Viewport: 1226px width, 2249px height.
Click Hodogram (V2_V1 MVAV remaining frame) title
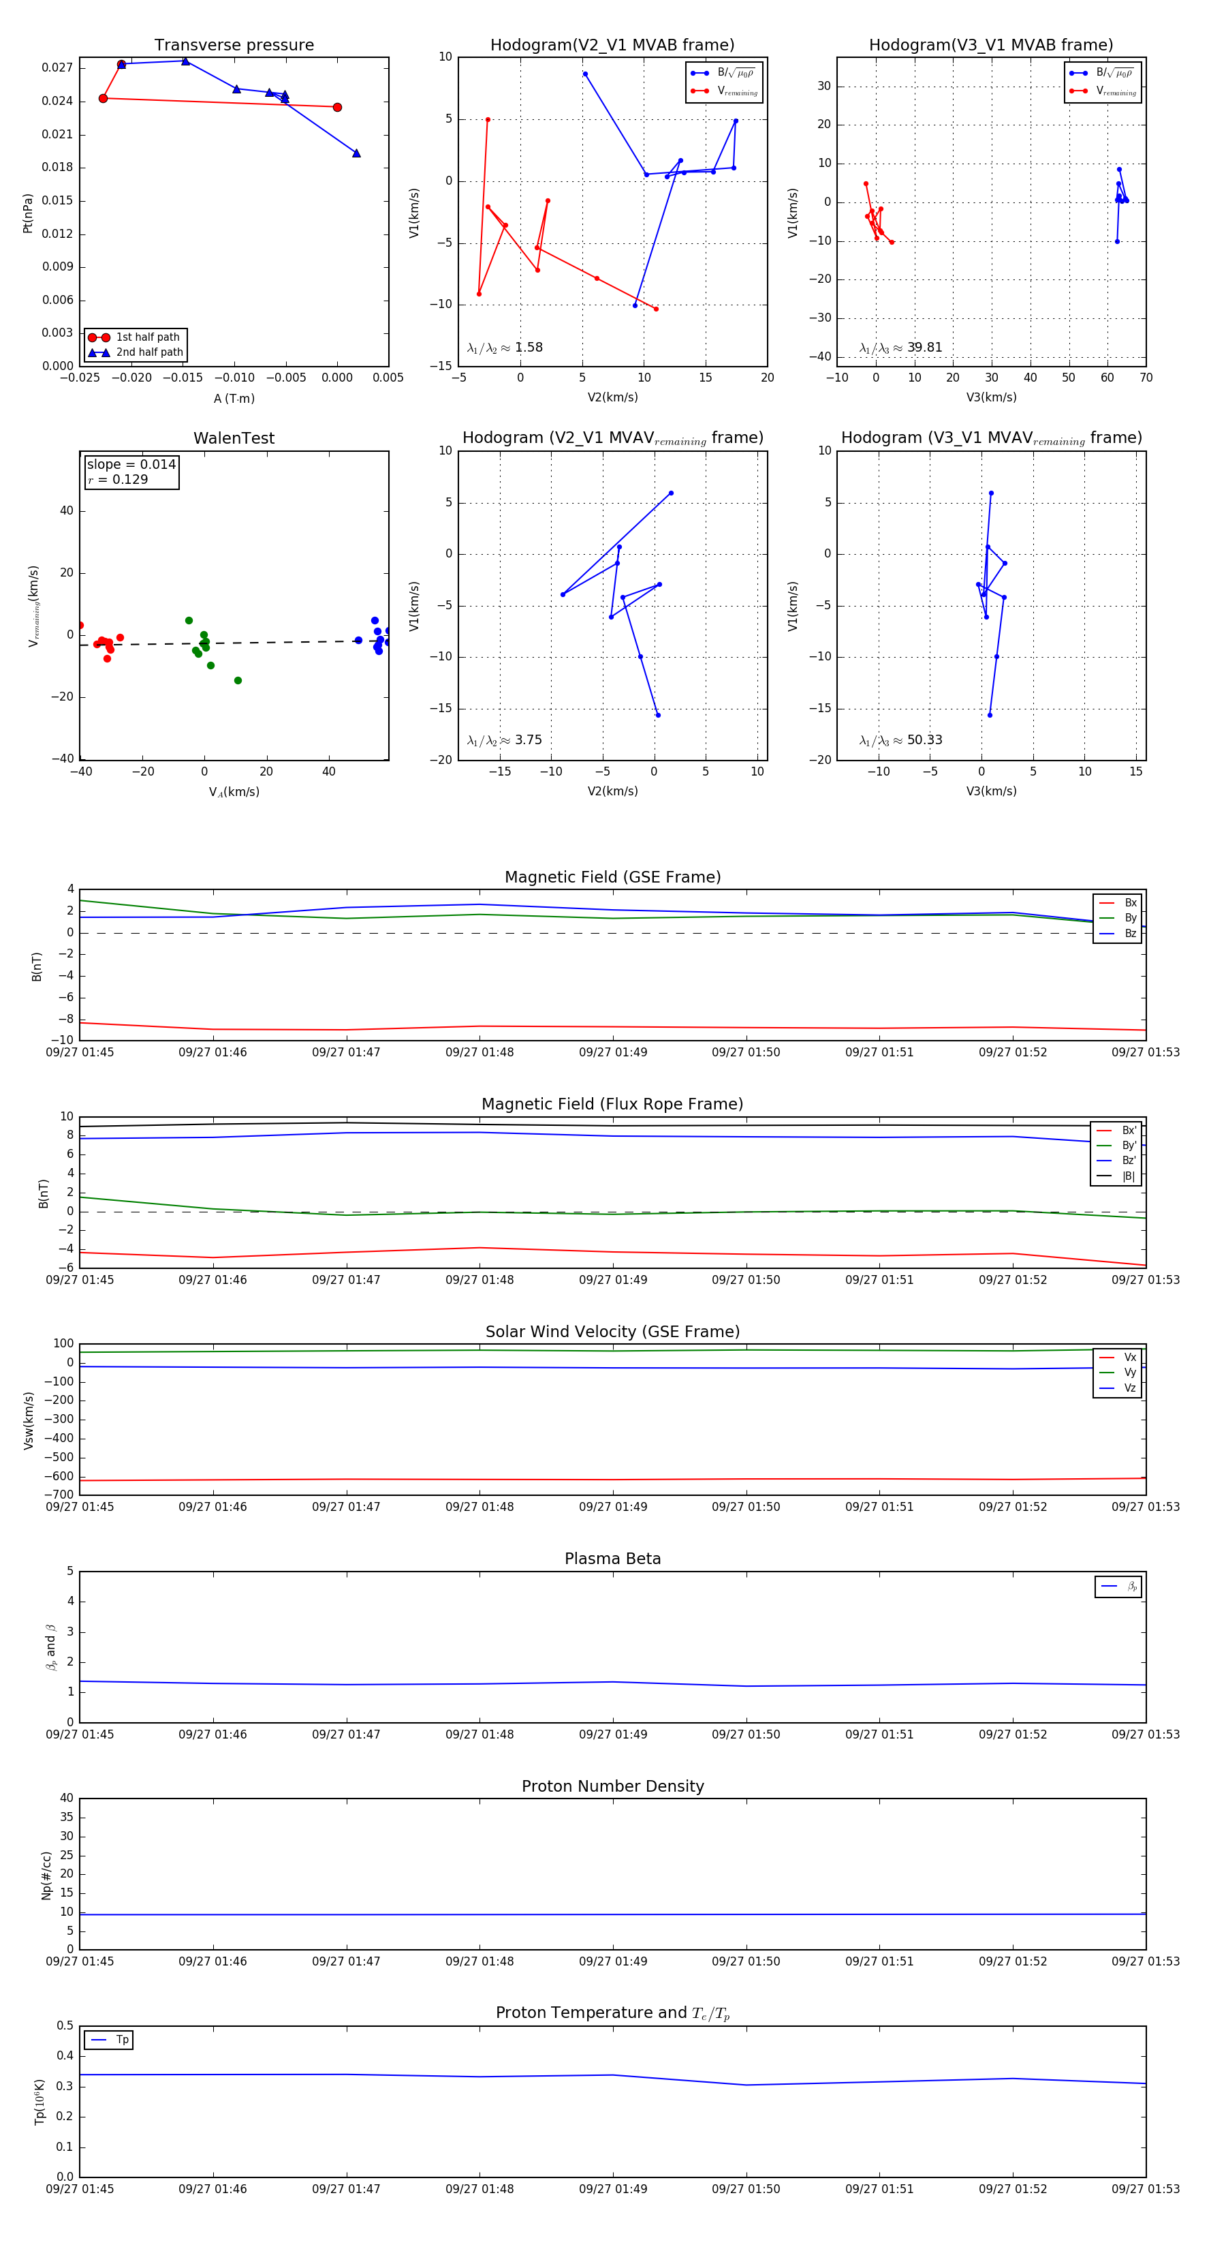point(612,438)
